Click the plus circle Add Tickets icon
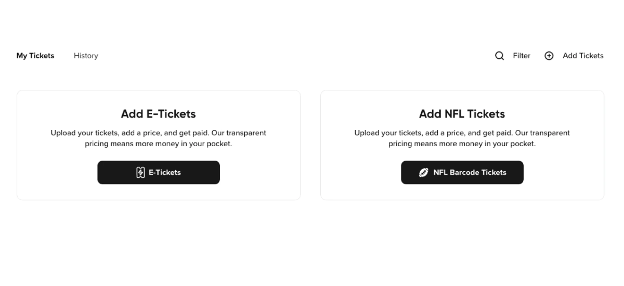The height and width of the screenshot is (286, 624). (549, 56)
